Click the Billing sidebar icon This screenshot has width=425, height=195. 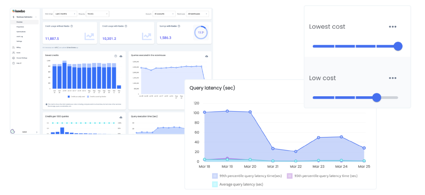coord(14,47)
